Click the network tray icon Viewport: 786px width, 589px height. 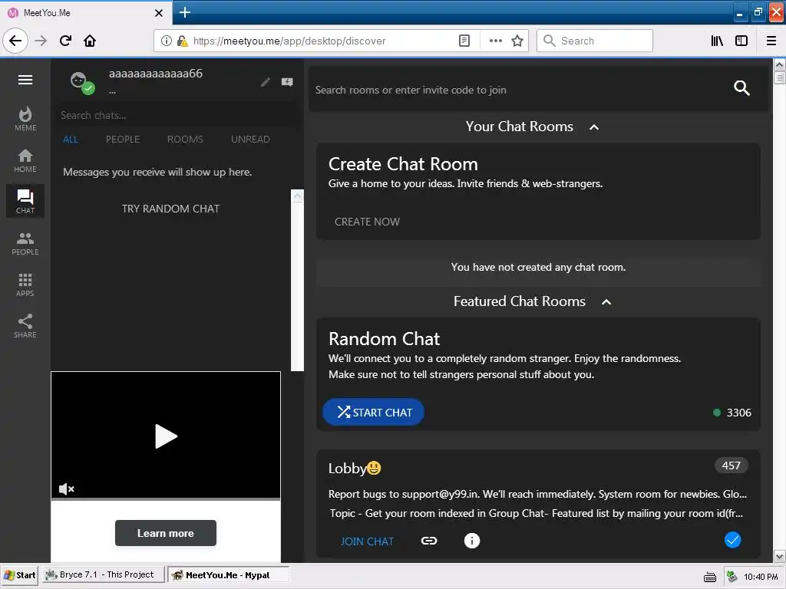point(732,576)
